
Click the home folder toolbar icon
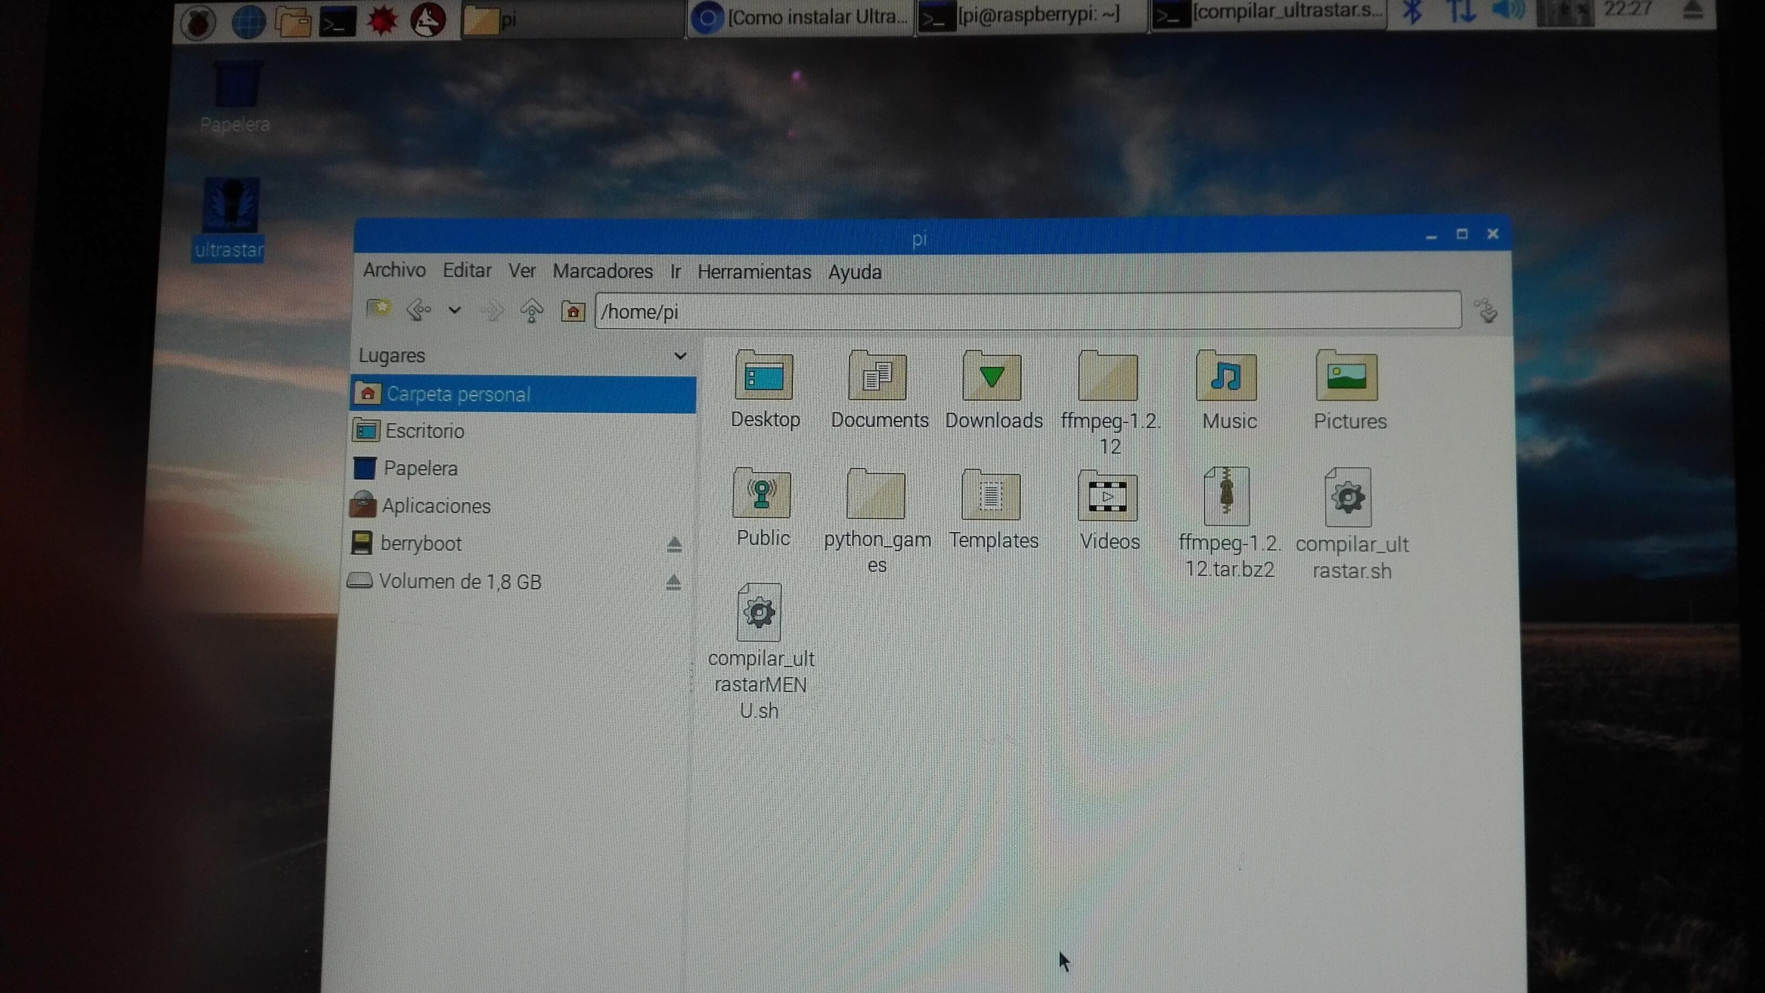pos(573,312)
